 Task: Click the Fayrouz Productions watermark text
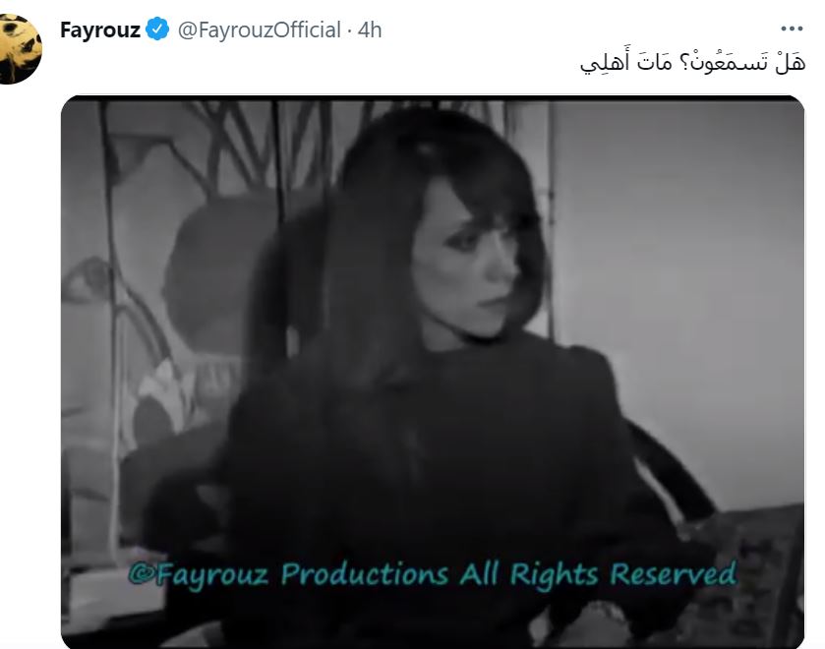pos(432,574)
